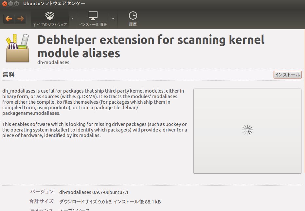
Task: Go back with the left arrow button
Action: (9, 19)
